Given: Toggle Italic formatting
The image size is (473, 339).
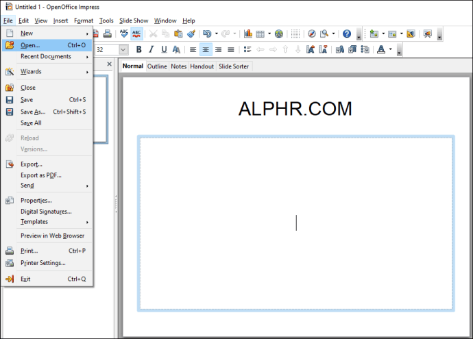Looking at the screenshot, I should pyautogui.click(x=151, y=49).
